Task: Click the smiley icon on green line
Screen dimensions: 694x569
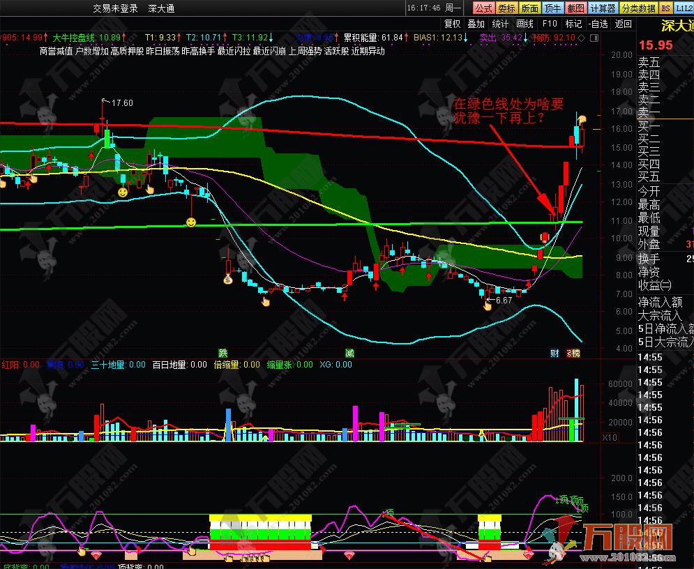Action: pos(190,222)
